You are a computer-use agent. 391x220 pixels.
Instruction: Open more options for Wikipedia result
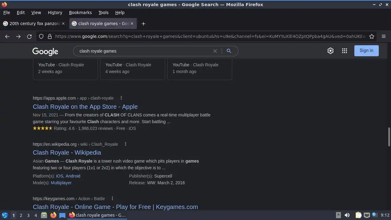pos(125,144)
